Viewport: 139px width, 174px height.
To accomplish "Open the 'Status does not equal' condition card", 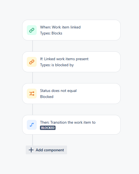I will (71, 94).
